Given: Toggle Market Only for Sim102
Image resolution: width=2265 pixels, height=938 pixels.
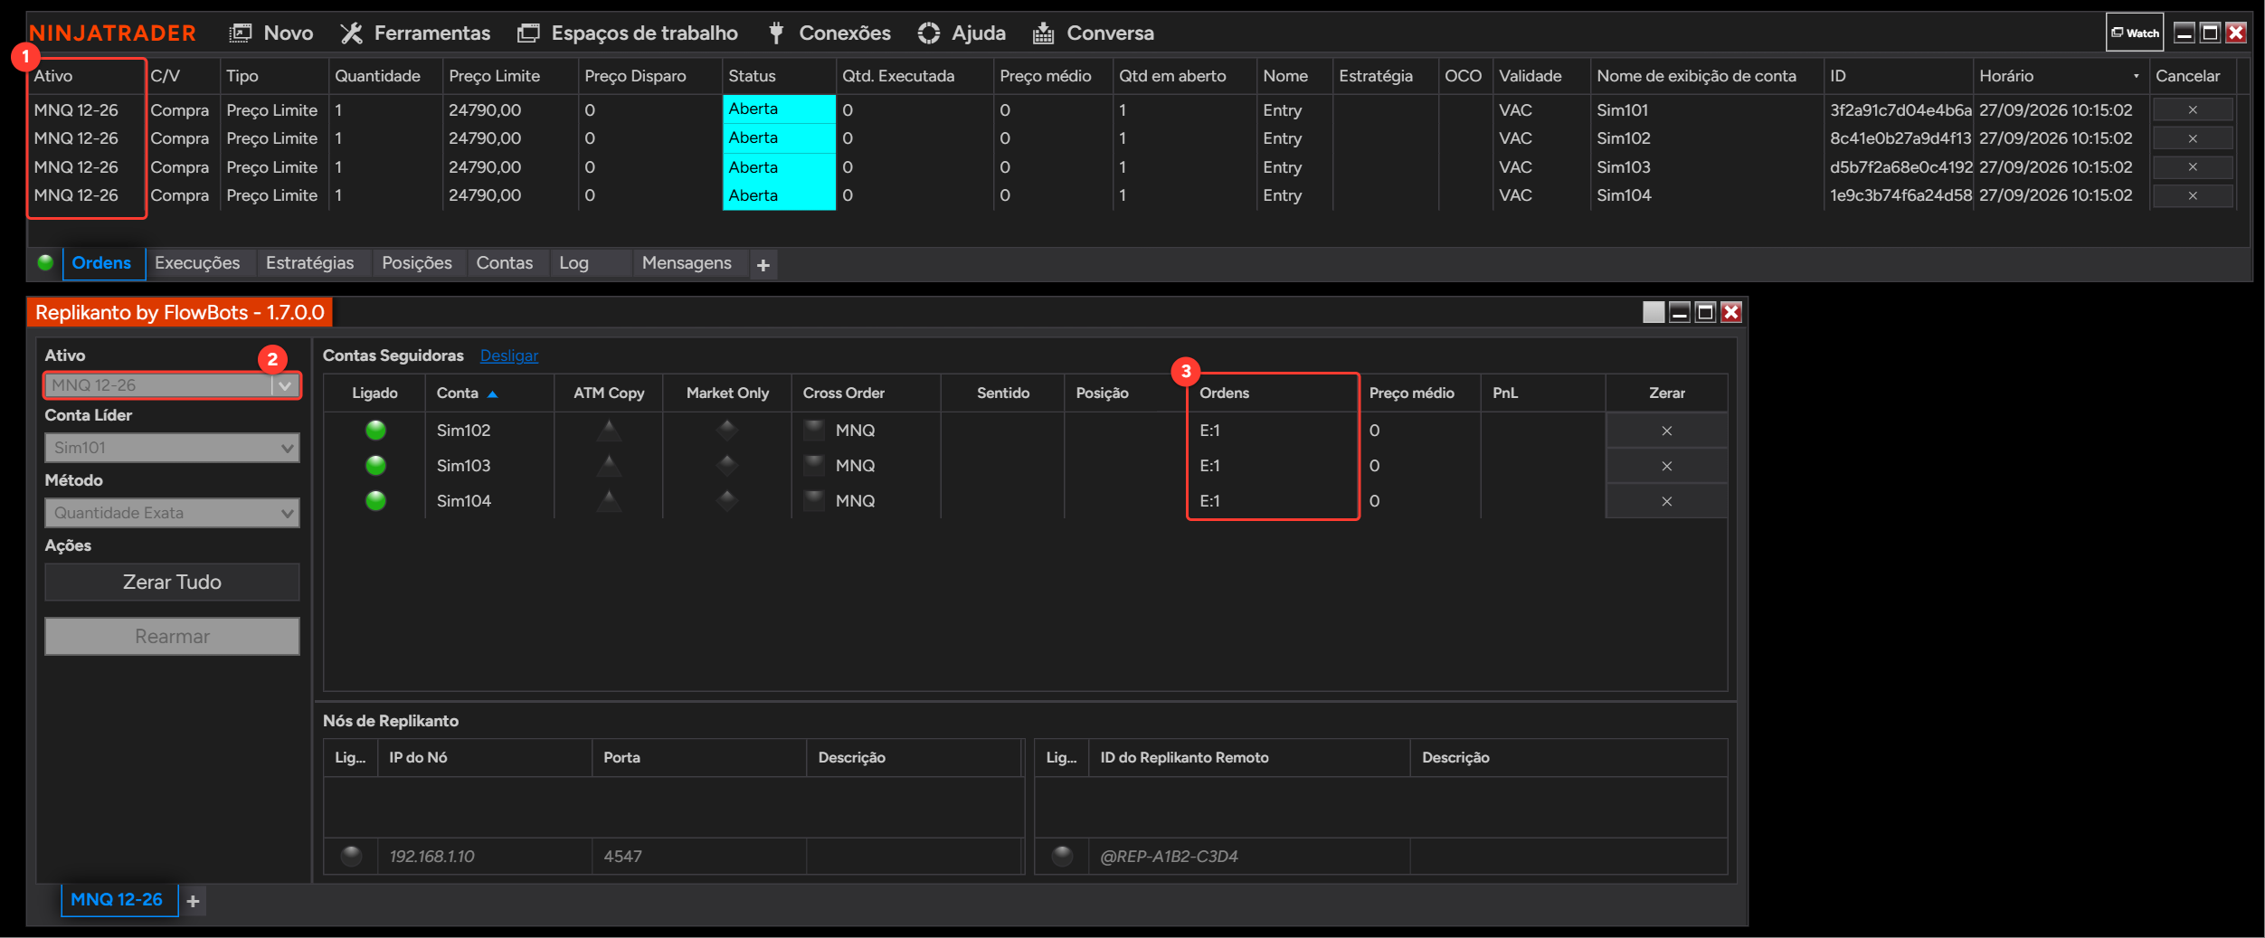Looking at the screenshot, I should (727, 431).
